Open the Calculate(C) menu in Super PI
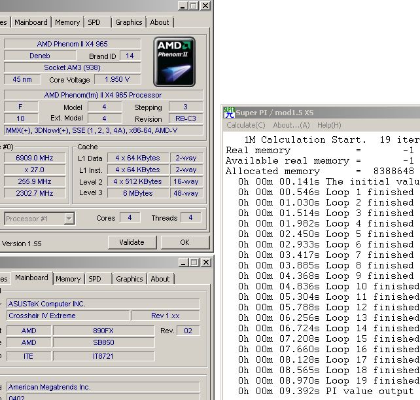This screenshot has width=420, height=400. coord(246,125)
